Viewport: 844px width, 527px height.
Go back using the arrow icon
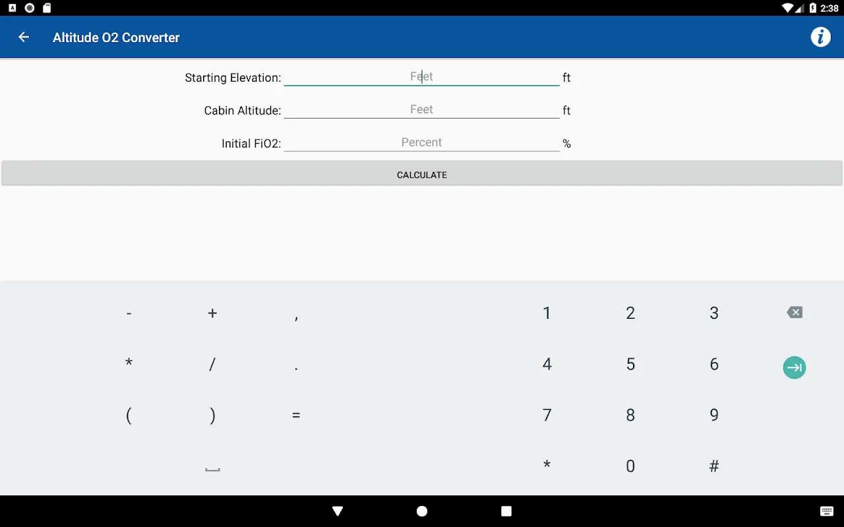[x=24, y=38]
